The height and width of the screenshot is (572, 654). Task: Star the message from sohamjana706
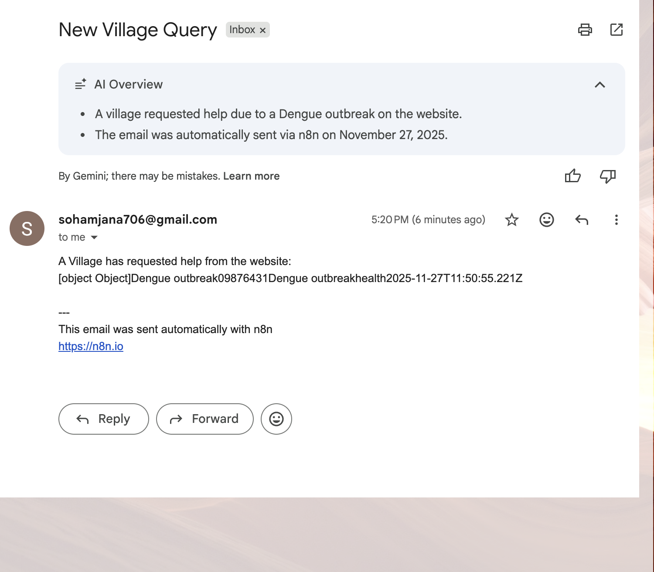[511, 220]
